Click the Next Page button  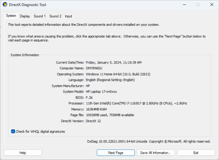116,153
